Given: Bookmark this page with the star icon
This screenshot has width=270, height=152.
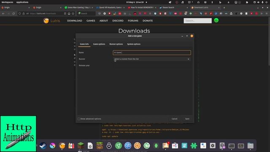Looking at the screenshot, I should [73, 14].
